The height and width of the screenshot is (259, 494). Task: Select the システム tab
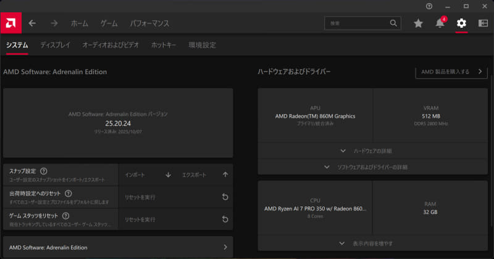[x=17, y=45]
